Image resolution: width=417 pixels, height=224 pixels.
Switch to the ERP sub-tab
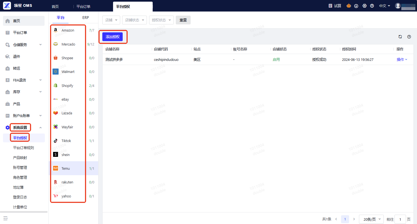click(86, 18)
